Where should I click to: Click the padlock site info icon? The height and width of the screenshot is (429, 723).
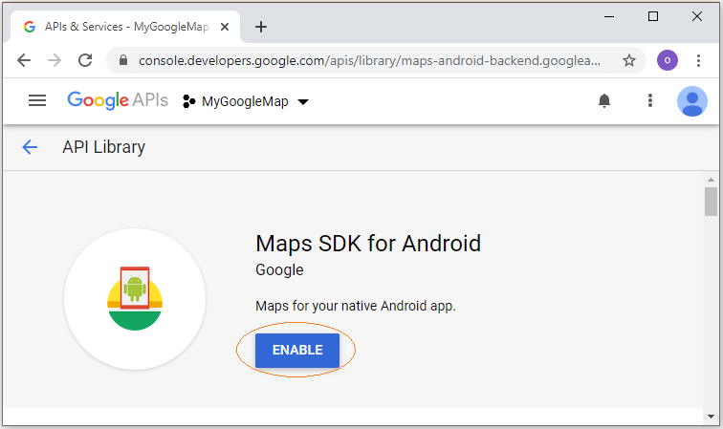tap(123, 60)
